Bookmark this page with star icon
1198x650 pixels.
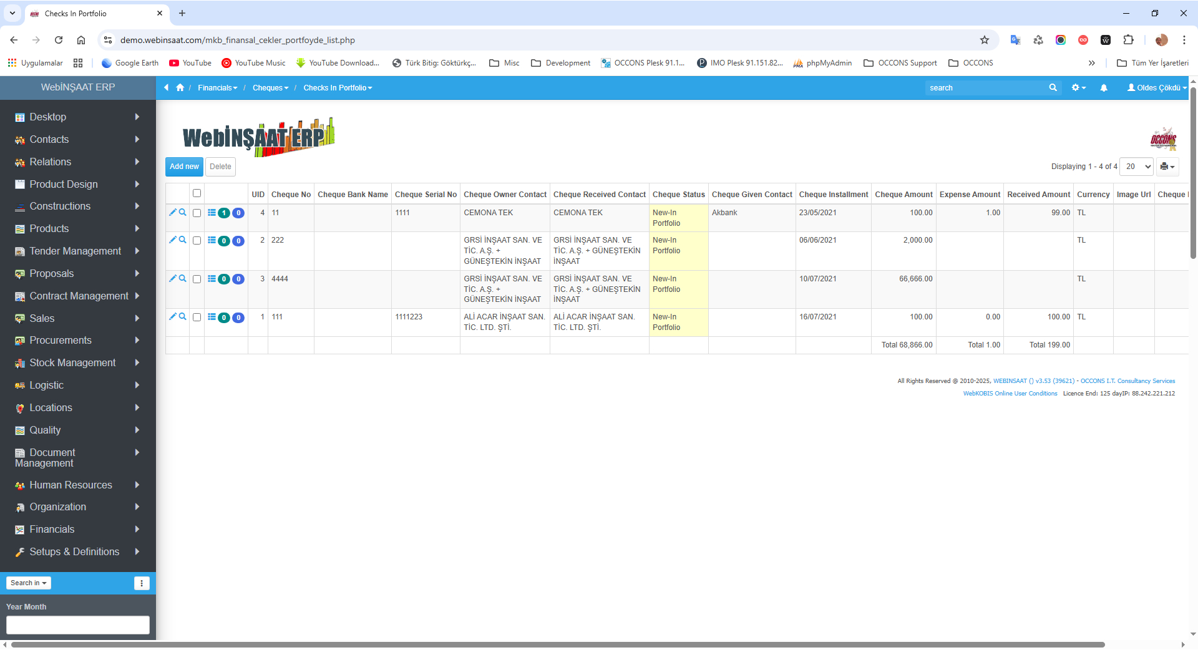[x=985, y=40]
